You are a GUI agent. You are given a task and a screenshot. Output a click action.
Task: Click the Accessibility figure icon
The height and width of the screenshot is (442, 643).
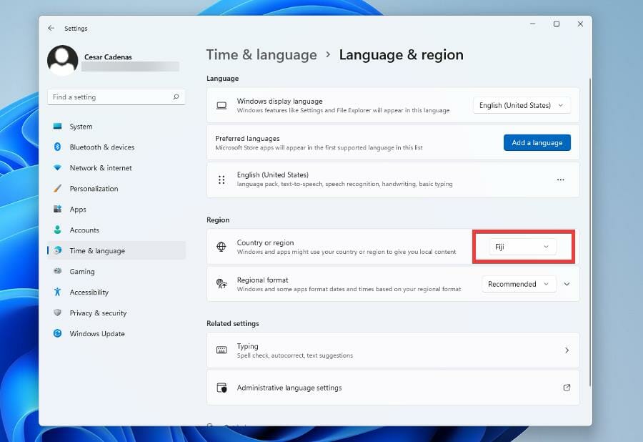57,292
